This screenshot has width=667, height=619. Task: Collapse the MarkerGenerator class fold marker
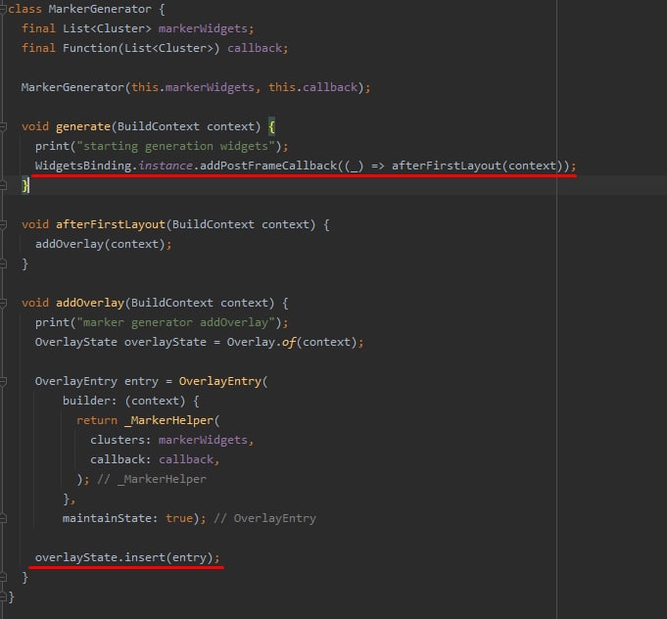(x=3, y=9)
